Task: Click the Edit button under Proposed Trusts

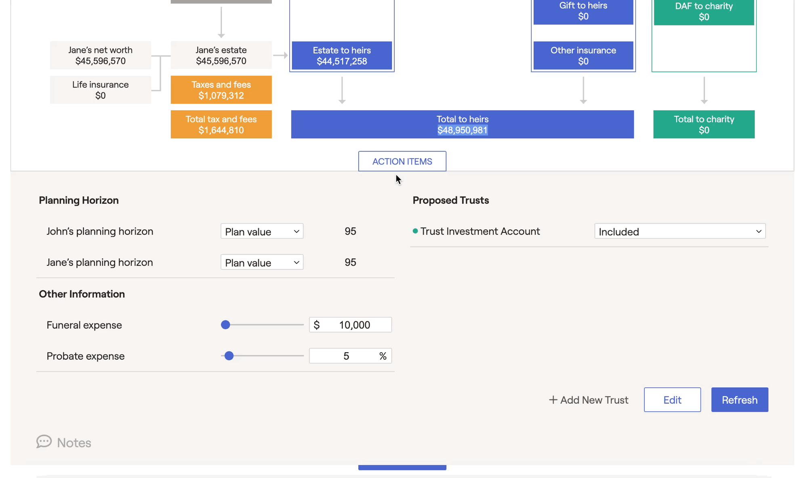Action: tap(672, 400)
